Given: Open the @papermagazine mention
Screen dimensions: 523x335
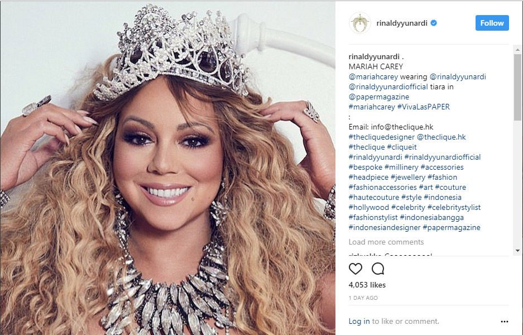Looking at the screenshot, I should pos(378,97).
